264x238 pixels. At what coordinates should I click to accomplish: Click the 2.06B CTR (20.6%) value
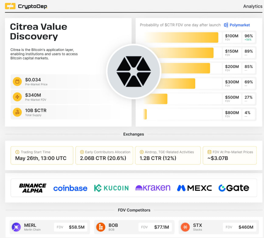coord(103,158)
